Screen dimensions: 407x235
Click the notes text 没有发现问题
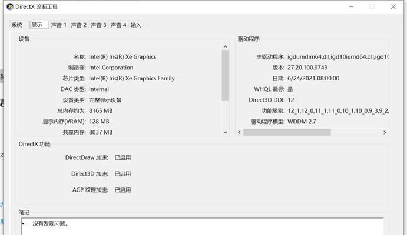pyautogui.click(x=50, y=224)
